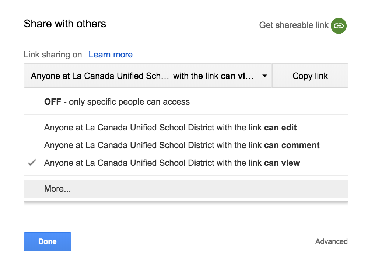Choose the link can comment option

click(x=186, y=145)
